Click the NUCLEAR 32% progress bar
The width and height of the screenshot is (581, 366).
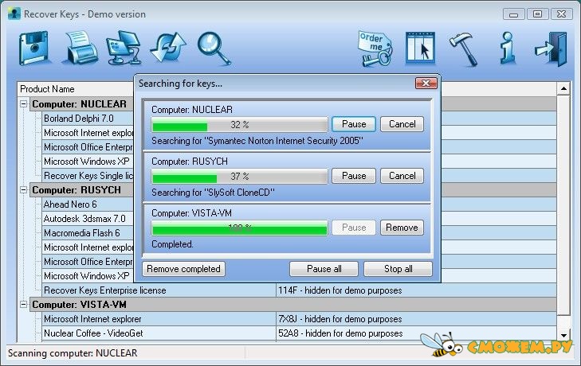[x=239, y=125]
